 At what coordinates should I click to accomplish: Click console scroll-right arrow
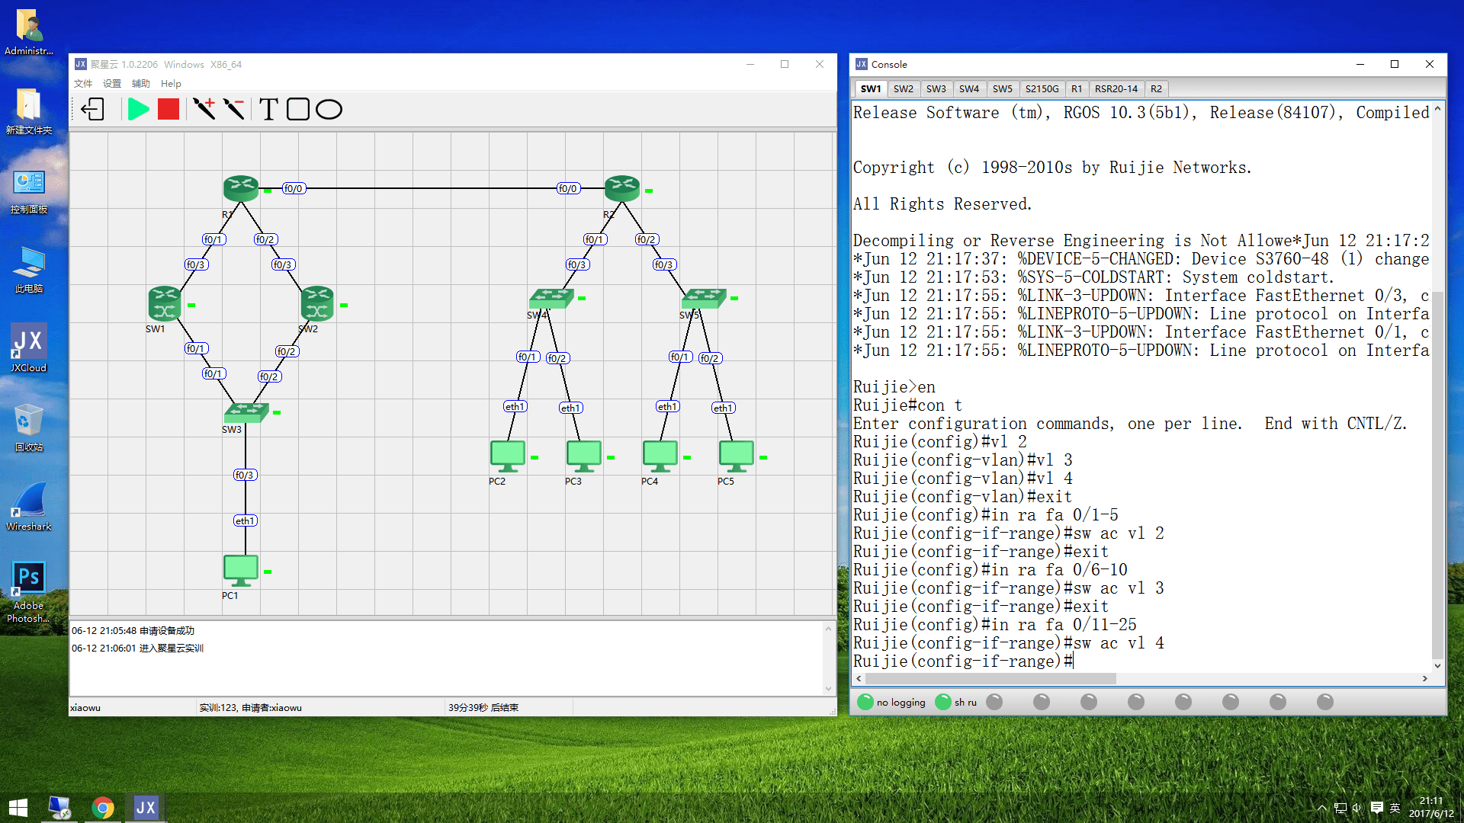(x=1424, y=678)
